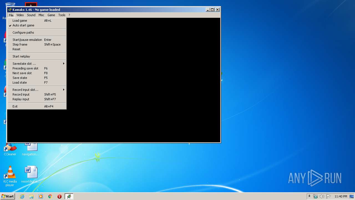Select Start netplay entry
Screen dimensions: 355x200
37,56
